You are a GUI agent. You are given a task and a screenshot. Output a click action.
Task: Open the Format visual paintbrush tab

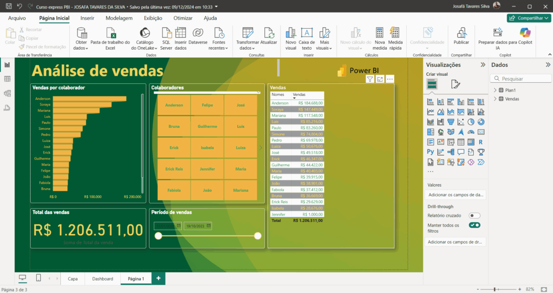pos(455,84)
